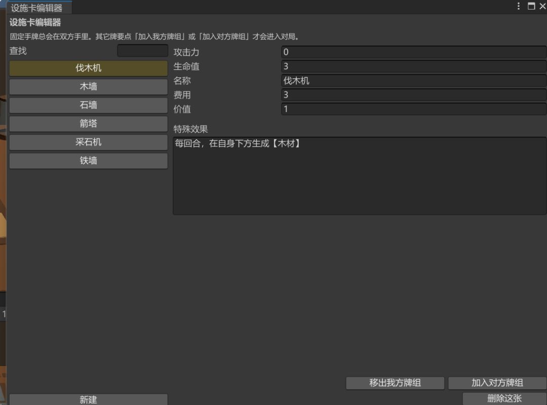The height and width of the screenshot is (405, 547).
Task: Edit the 名称 field containing 伐木机
Action: coord(414,80)
